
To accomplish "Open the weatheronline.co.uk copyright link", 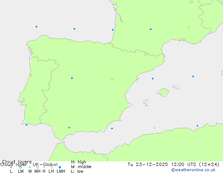I will coord(193,170).
